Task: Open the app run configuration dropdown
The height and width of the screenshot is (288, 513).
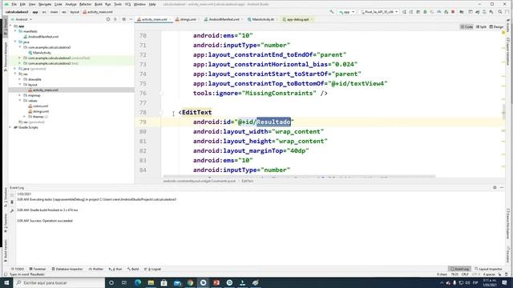Action: pos(347,12)
